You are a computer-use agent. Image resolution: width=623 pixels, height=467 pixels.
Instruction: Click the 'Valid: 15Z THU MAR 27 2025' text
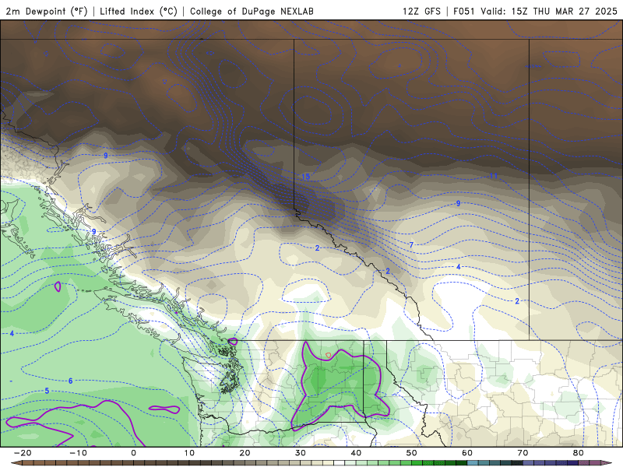click(549, 11)
